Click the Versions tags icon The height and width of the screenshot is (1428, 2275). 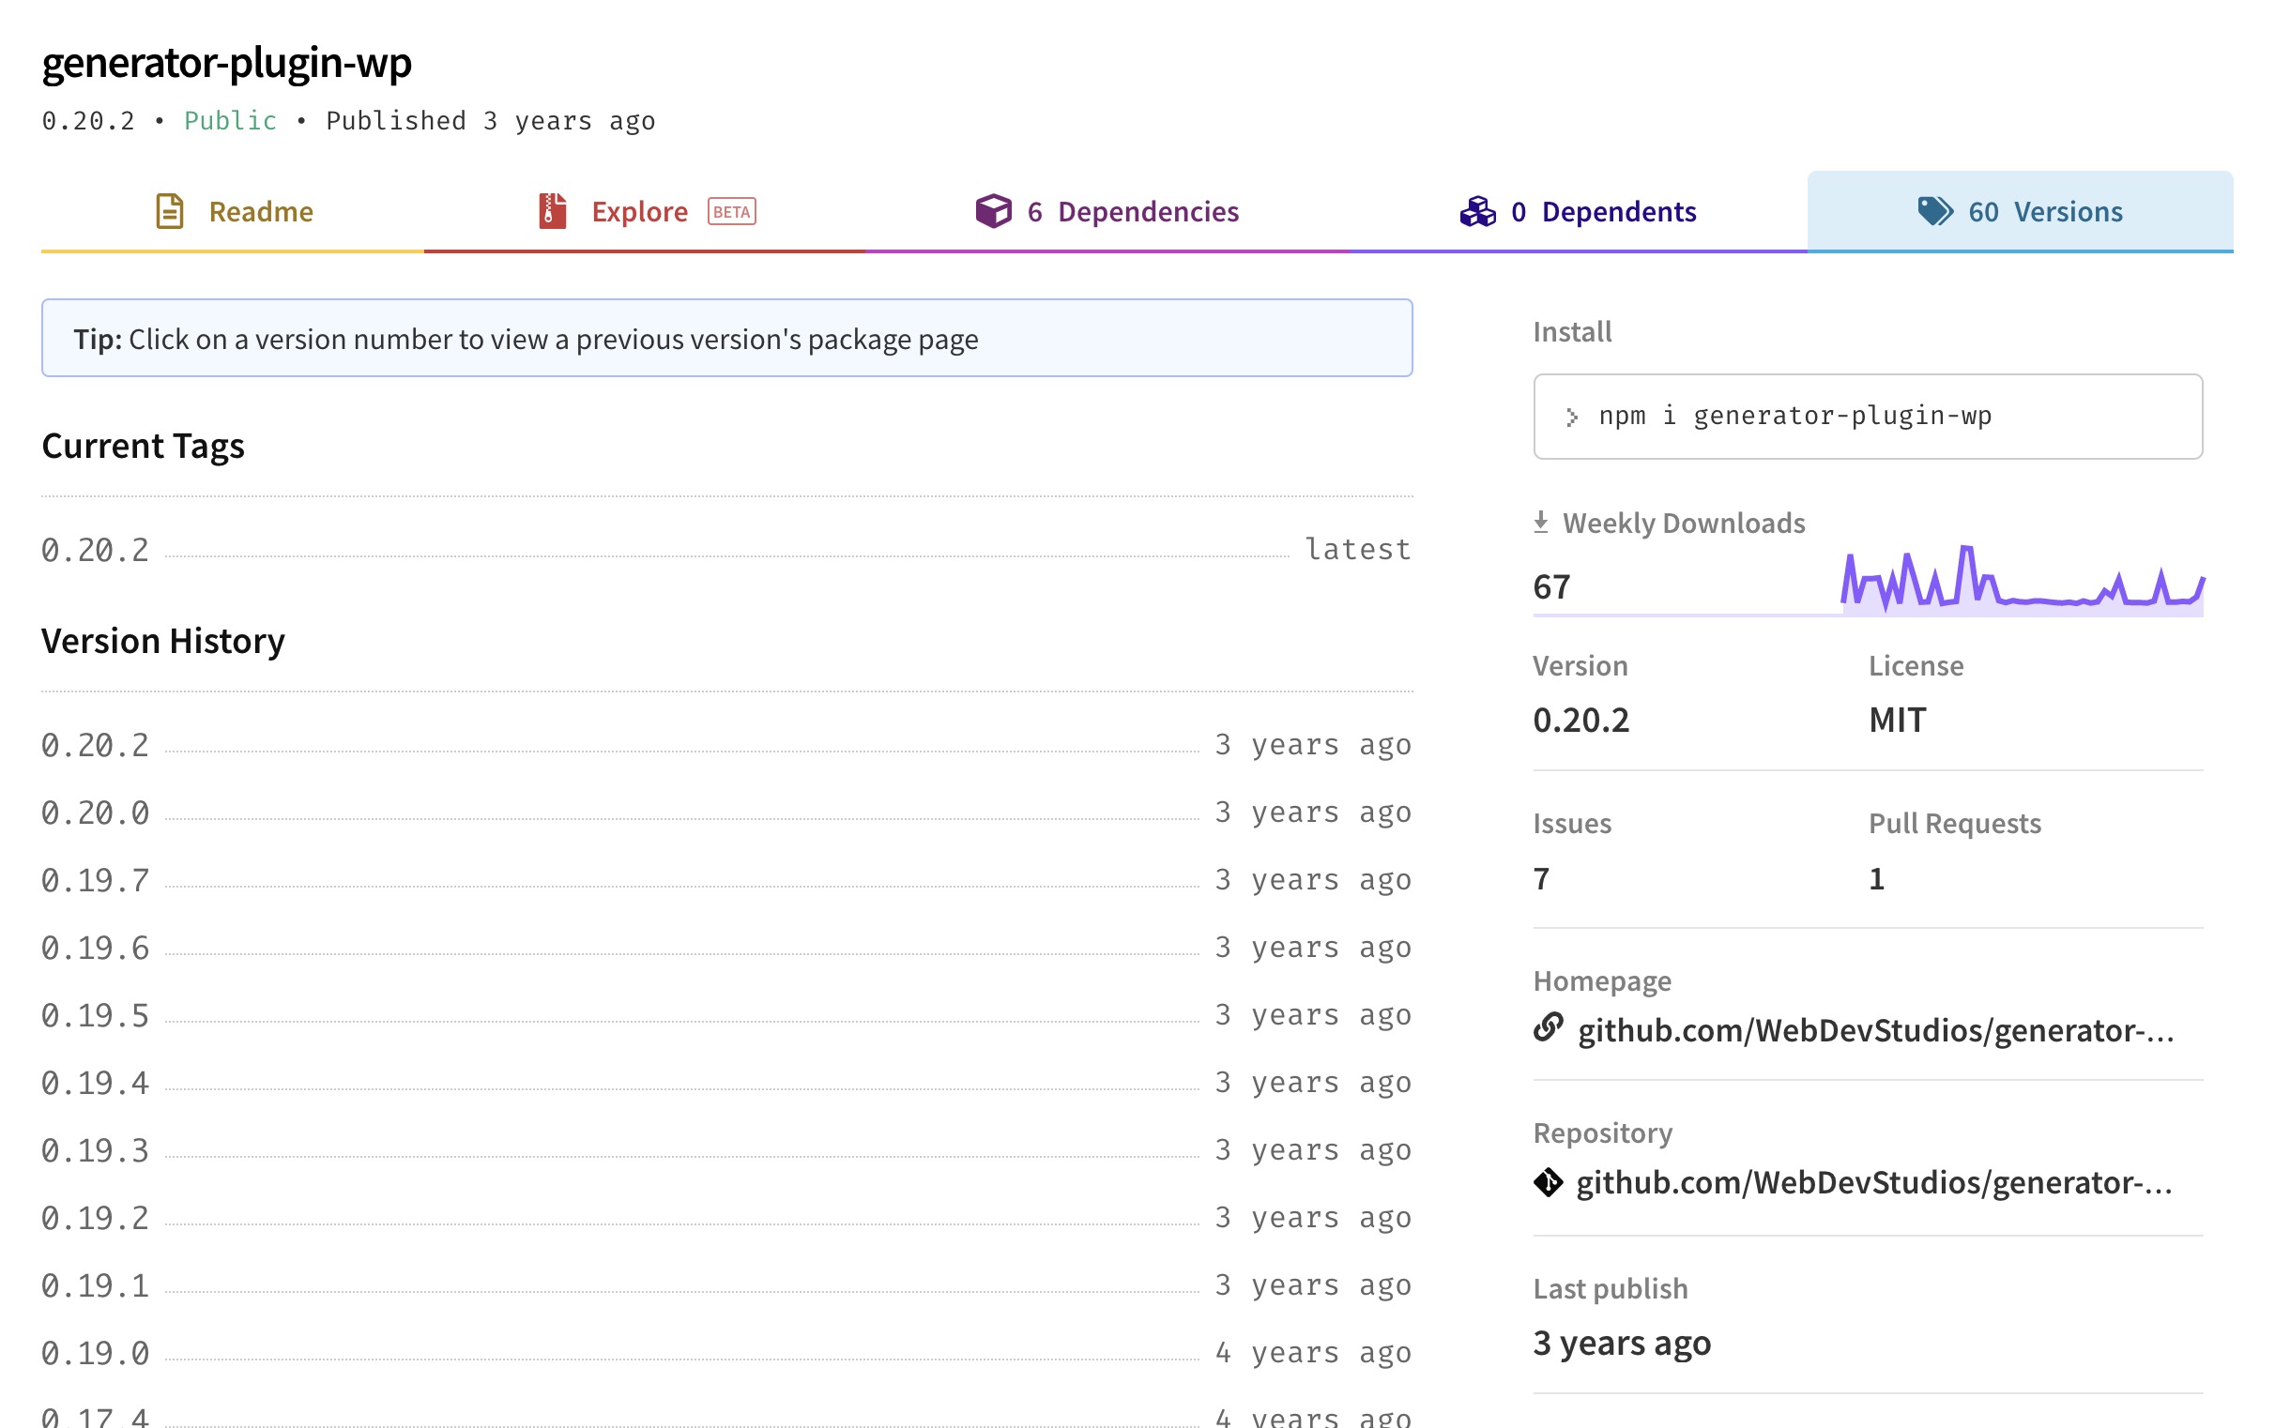(1935, 211)
